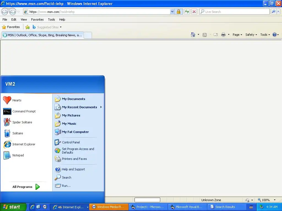Open My Documents folder

(78, 99)
